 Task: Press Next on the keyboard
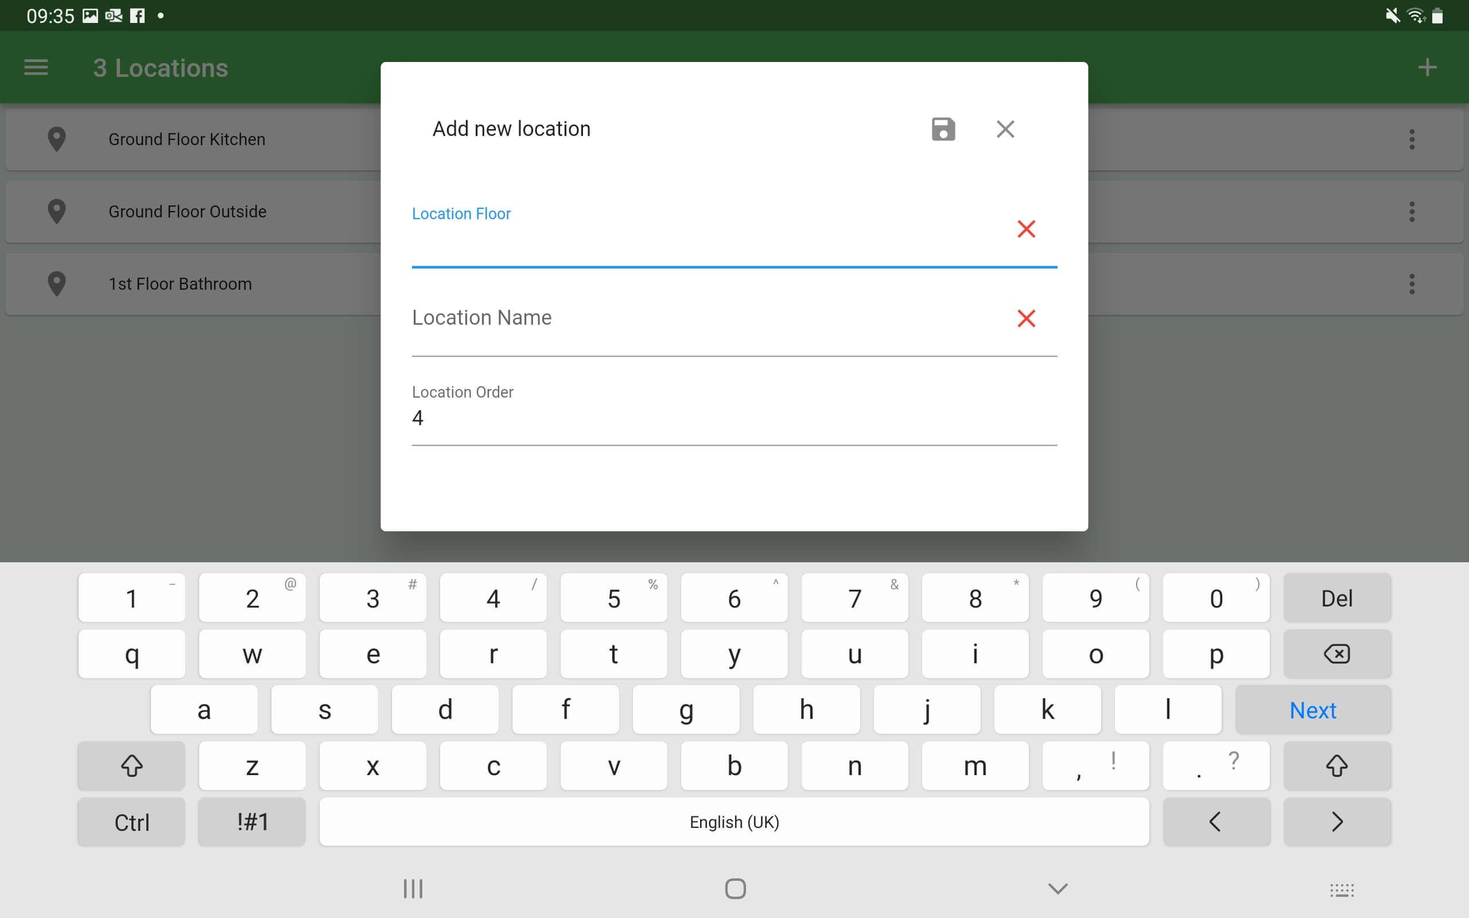pyautogui.click(x=1315, y=710)
